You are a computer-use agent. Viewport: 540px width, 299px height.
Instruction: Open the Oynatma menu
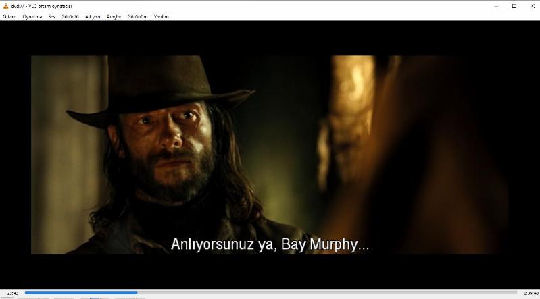click(32, 16)
